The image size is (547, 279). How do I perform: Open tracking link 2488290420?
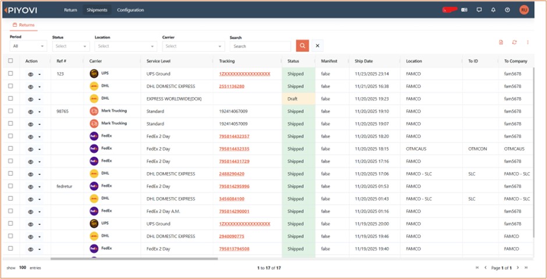point(232,174)
